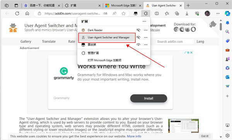
Task: Toggle the Extensions puzzle icon in toolbar
Action: [146, 13]
